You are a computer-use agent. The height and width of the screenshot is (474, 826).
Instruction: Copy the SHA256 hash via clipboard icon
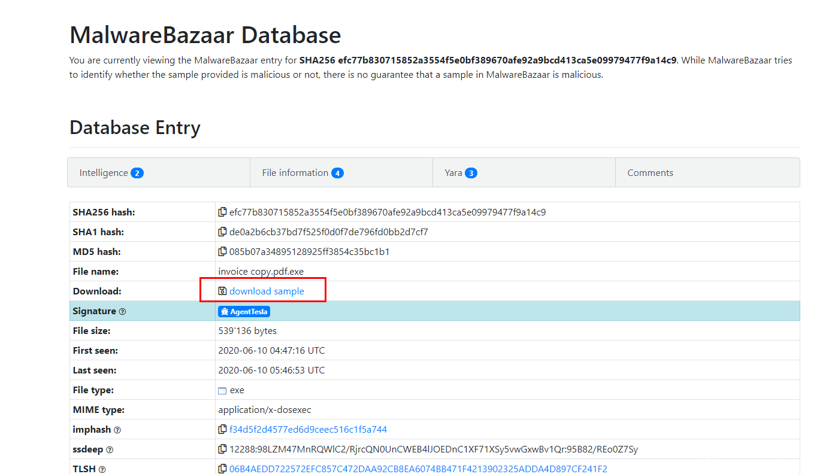pyautogui.click(x=222, y=212)
